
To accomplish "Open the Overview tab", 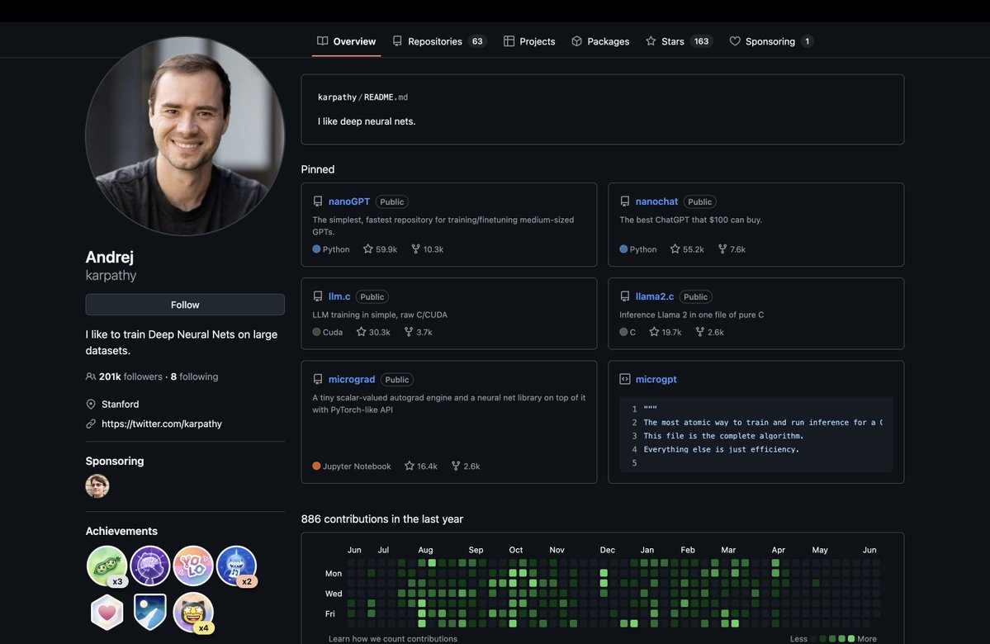I will point(346,41).
